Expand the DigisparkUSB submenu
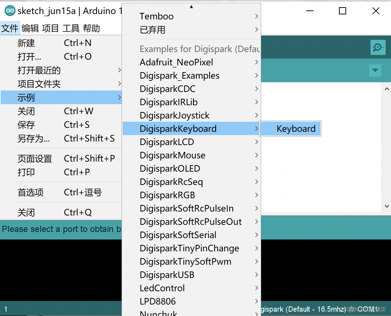This screenshot has width=391, height=316. (192, 275)
